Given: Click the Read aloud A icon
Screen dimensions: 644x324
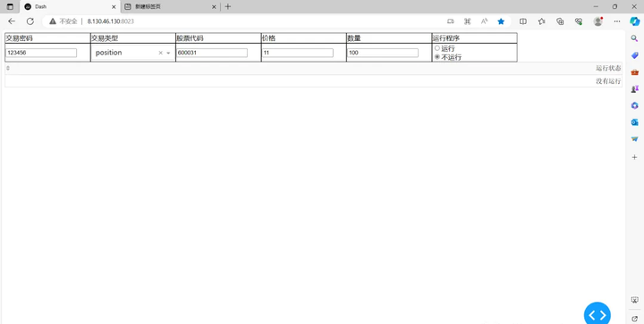Looking at the screenshot, I should pyautogui.click(x=484, y=21).
